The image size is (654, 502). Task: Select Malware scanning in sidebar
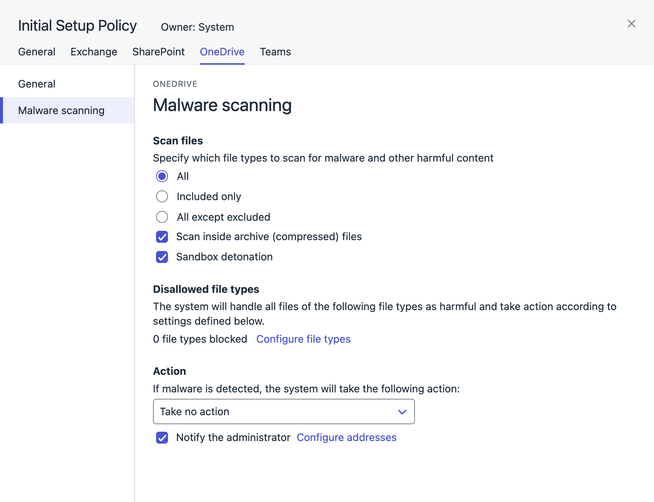(61, 110)
